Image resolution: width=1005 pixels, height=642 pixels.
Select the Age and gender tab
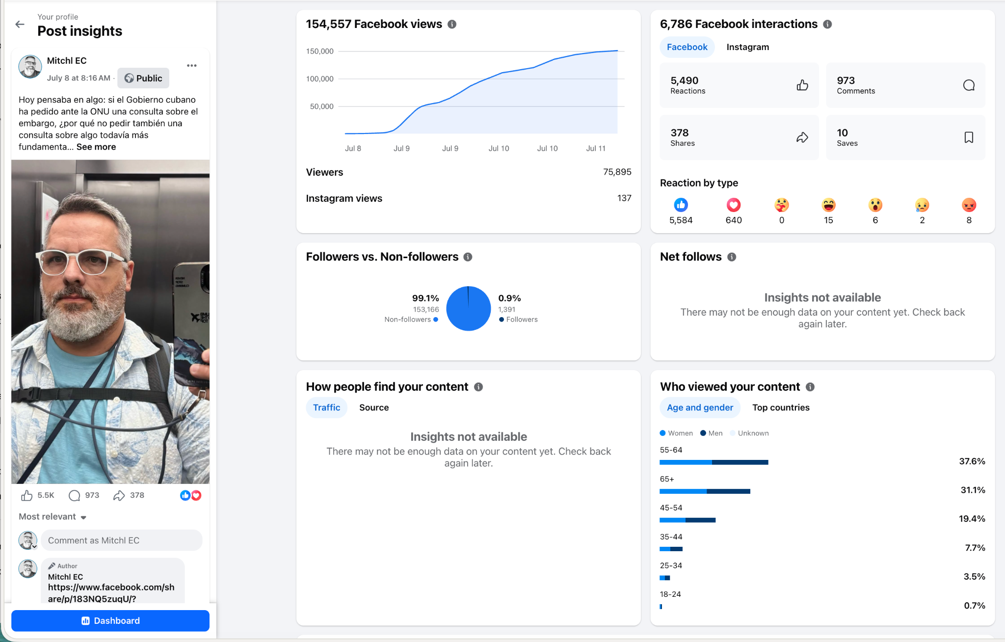click(700, 407)
